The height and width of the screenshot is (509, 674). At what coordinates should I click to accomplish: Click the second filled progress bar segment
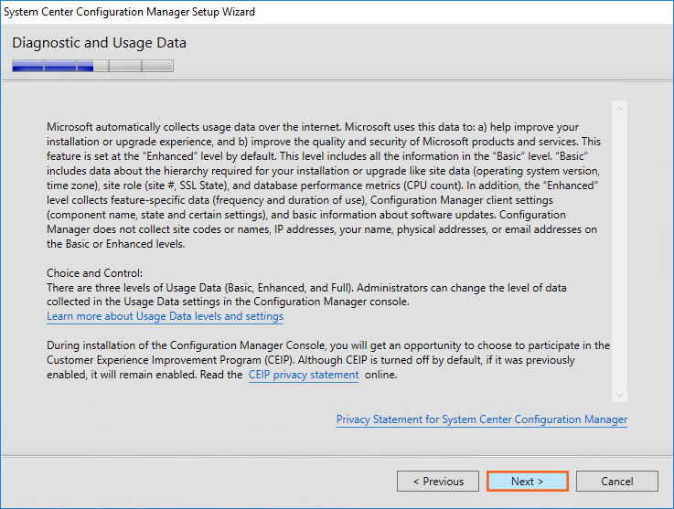[60, 66]
